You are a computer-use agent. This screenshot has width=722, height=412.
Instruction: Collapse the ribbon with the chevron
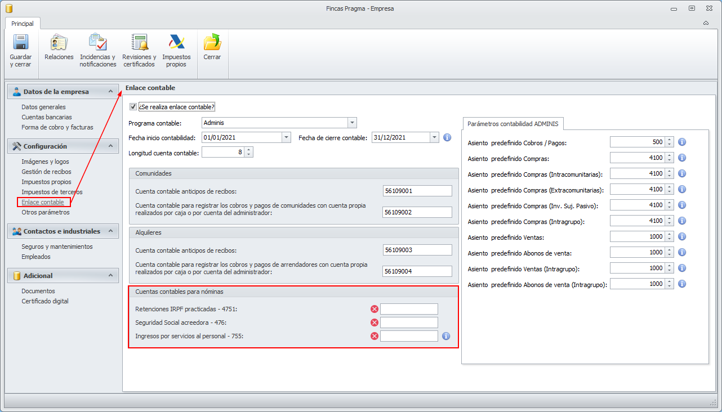click(x=706, y=23)
